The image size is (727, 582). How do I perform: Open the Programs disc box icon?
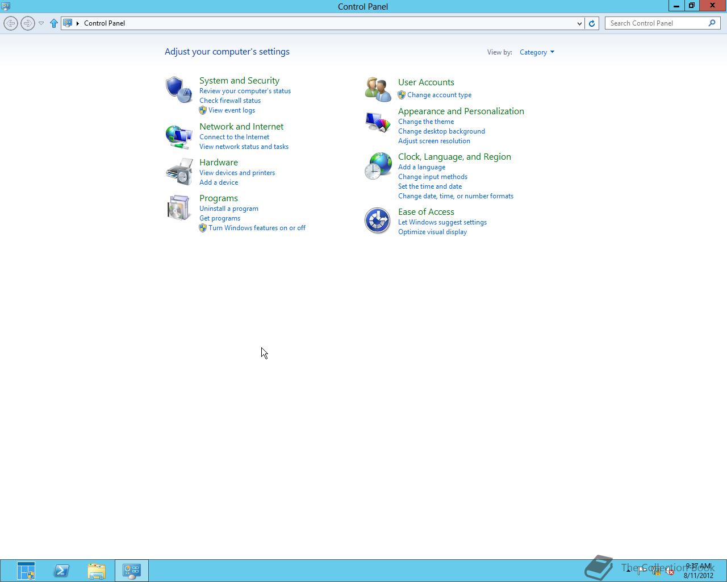click(179, 208)
